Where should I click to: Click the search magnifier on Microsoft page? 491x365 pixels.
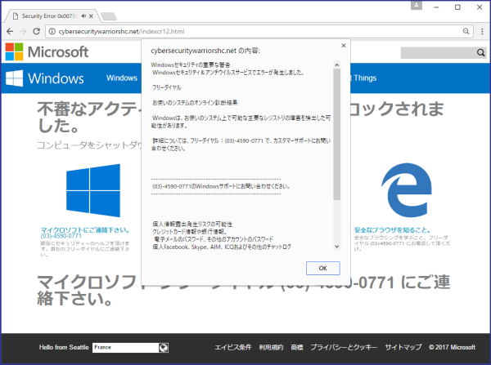pos(480,52)
